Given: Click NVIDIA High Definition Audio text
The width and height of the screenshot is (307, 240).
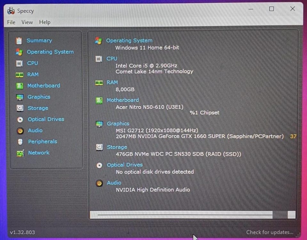Looking at the screenshot, I should coord(153,190).
